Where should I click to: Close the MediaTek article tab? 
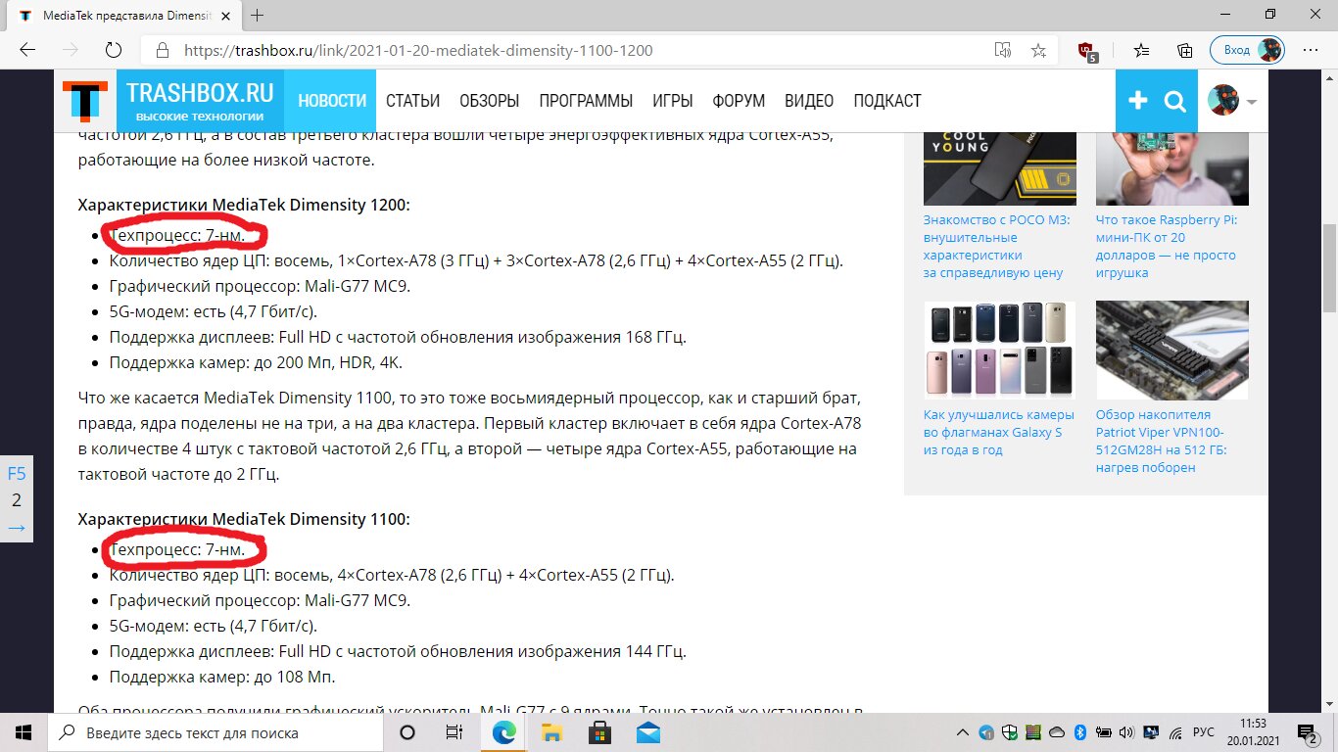(x=225, y=16)
